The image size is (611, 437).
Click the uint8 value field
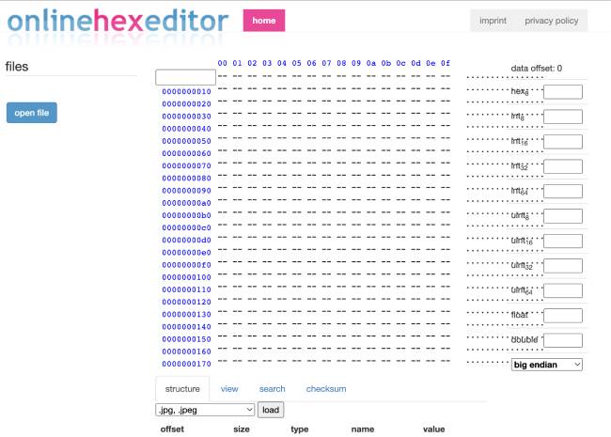click(563, 216)
